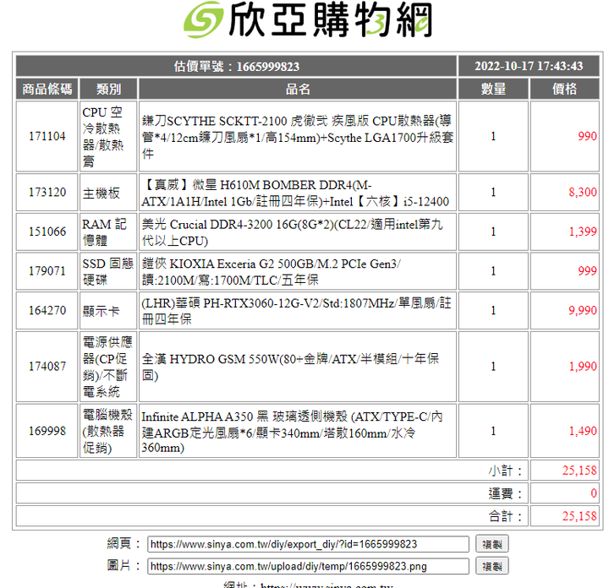This screenshot has width=609, height=588.
Task: Click barcode 164270
Action: point(47,311)
